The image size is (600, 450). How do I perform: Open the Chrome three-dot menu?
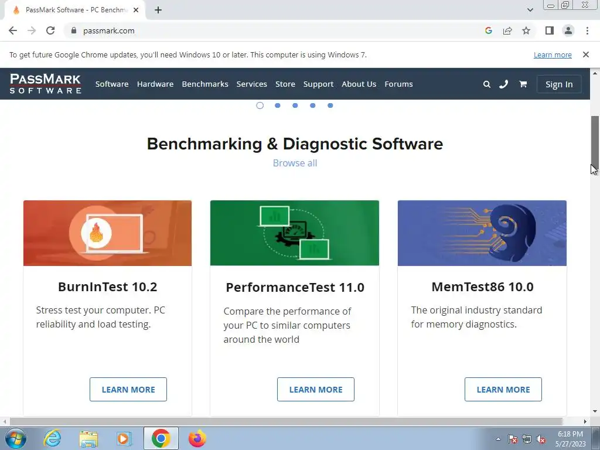coord(587,30)
